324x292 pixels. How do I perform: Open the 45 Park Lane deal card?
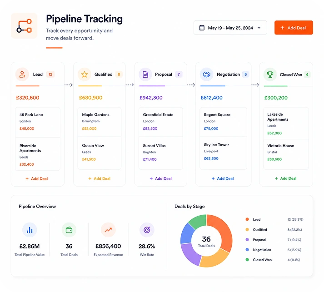(38, 122)
